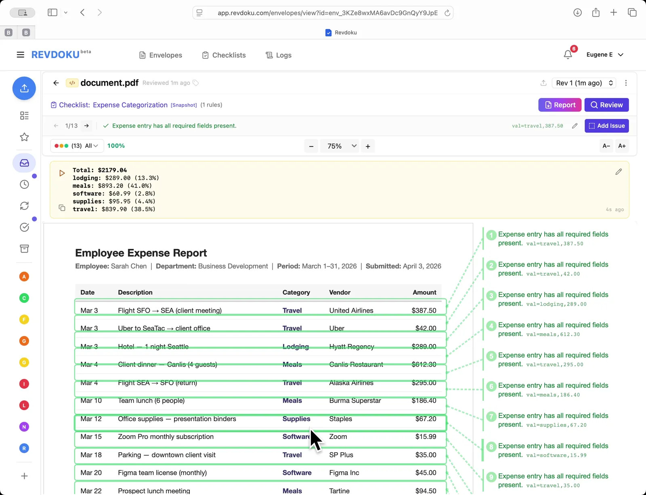646x495 pixels.
Task: Click the back arrow beside document.pdf
Action: pyautogui.click(x=56, y=83)
